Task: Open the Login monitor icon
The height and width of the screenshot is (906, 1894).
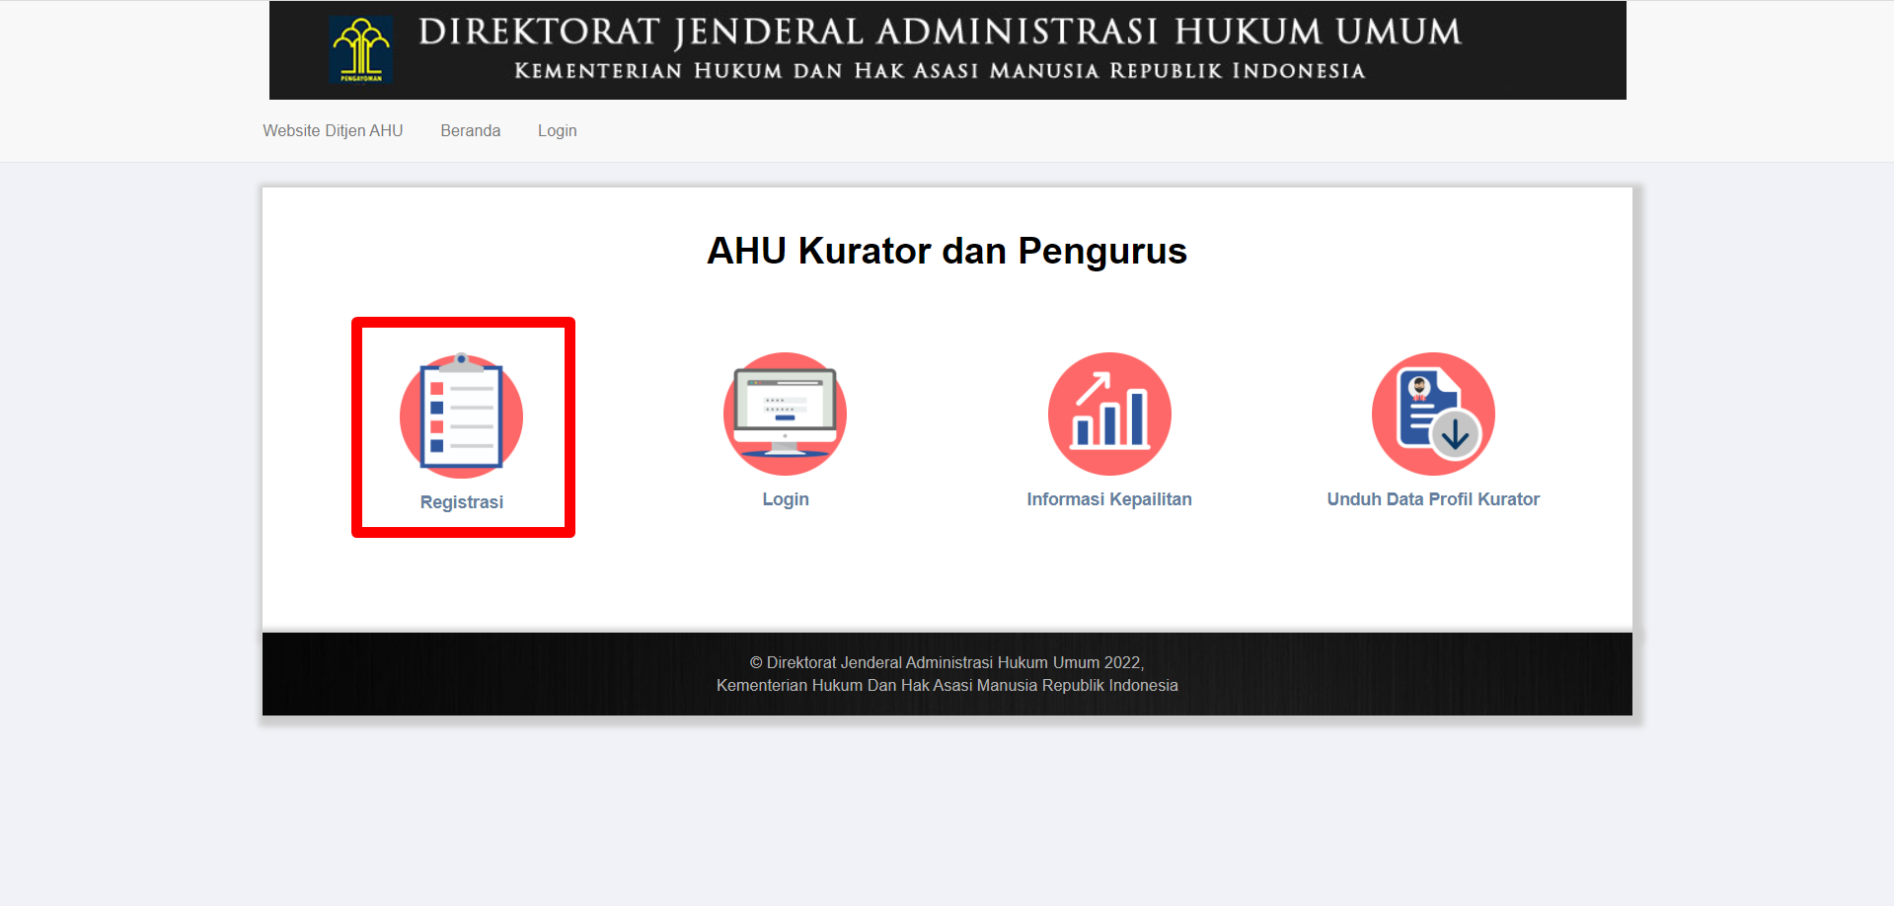Action: pyautogui.click(x=785, y=414)
